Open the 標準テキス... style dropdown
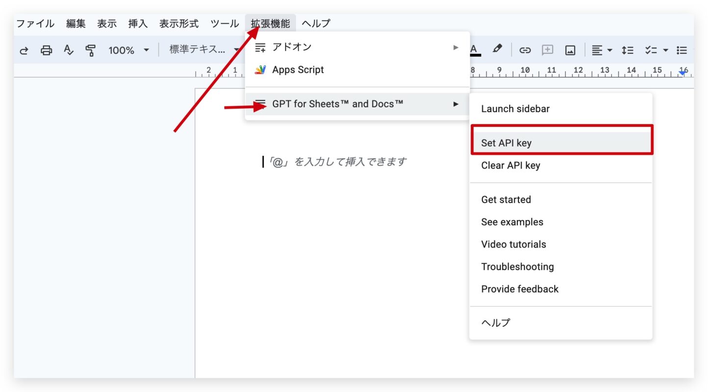The image size is (708, 392). tap(204, 50)
